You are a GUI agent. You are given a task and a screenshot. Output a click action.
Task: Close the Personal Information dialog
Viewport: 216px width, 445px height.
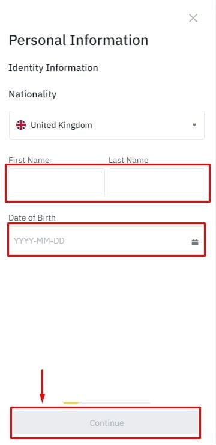pos(193,19)
